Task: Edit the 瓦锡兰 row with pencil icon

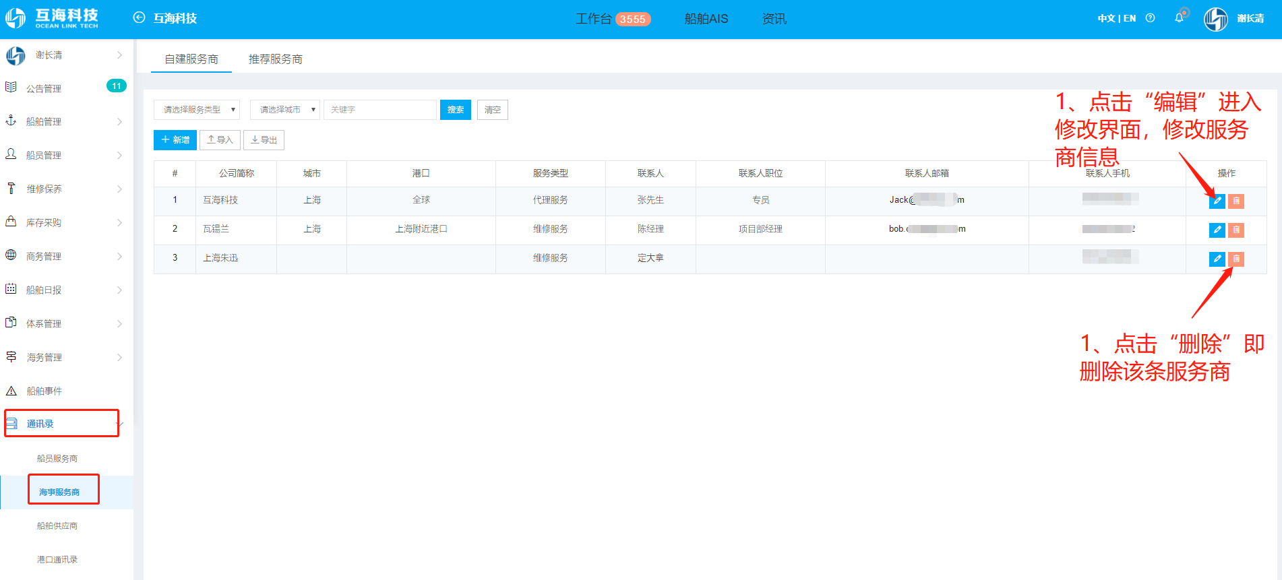Action: point(1217,230)
